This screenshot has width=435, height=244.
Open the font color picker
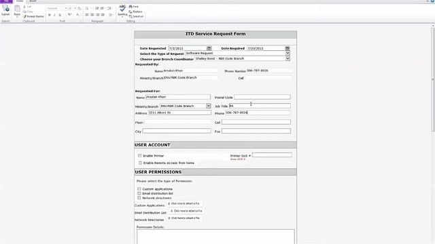tap(78, 15)
